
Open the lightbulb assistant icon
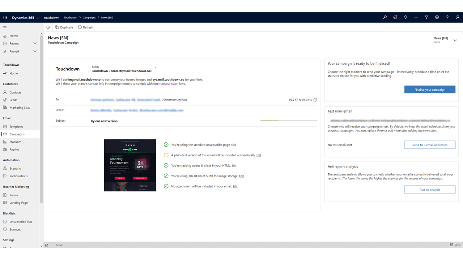[x=405, y=17]
